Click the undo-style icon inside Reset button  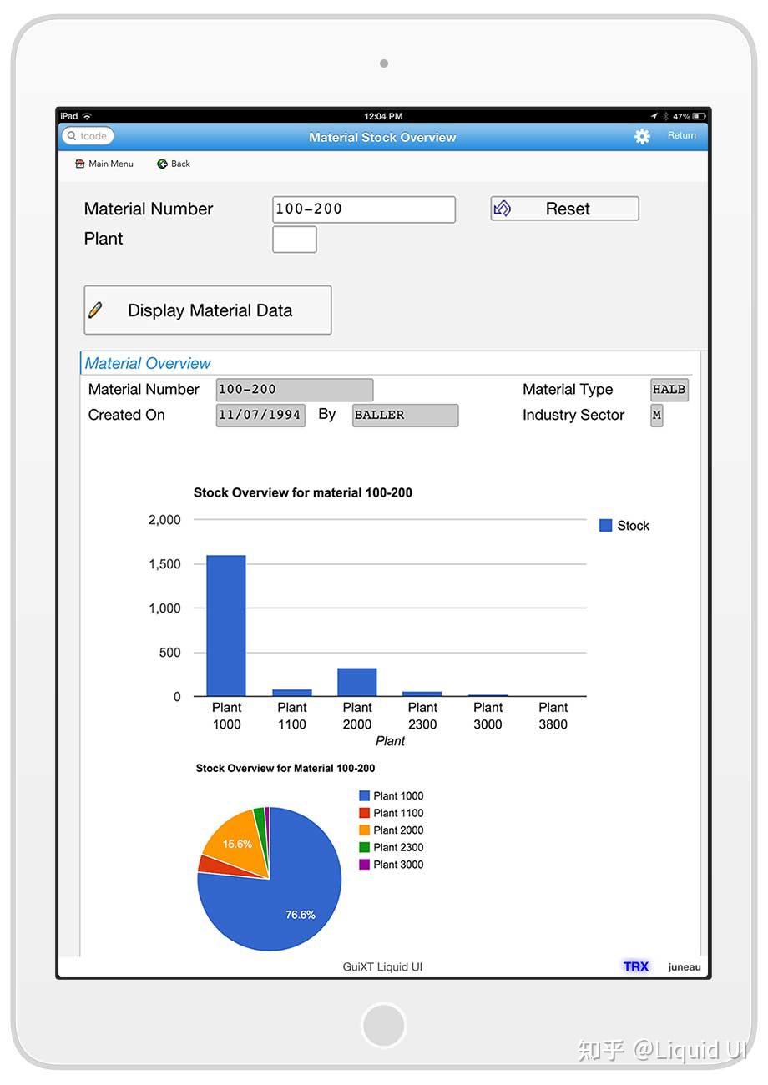pyautogui.click(x=502, y=208)
